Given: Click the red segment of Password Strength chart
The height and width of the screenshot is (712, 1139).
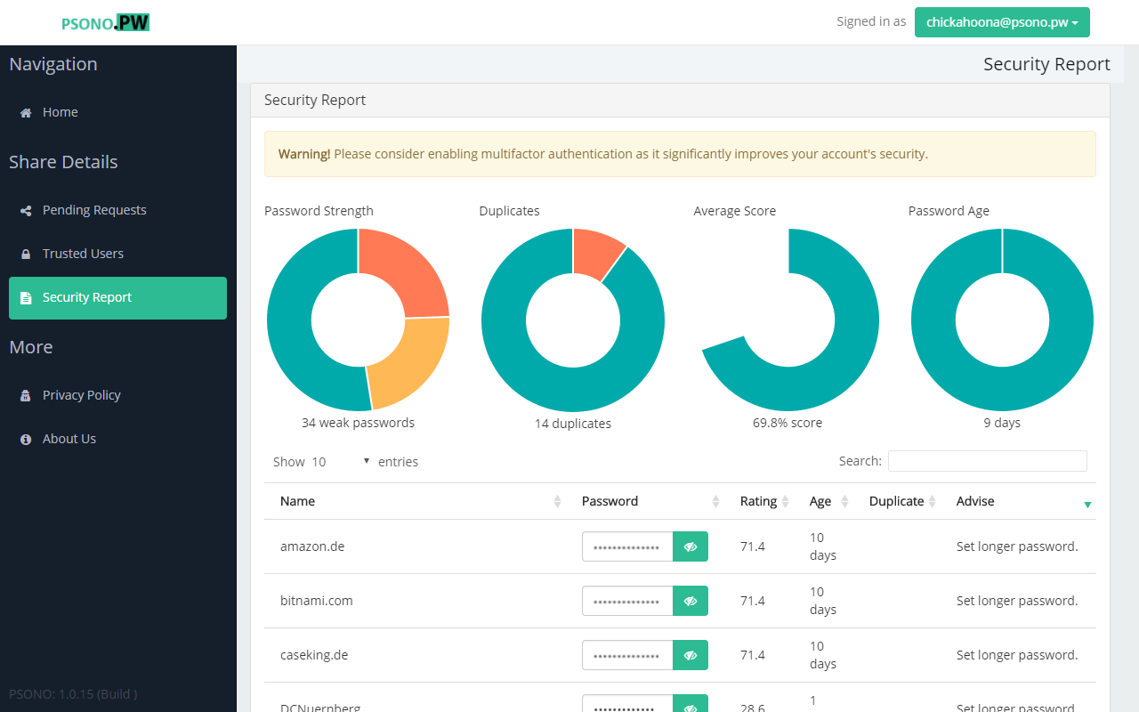Looking at the screenshot, I should 408,271.
